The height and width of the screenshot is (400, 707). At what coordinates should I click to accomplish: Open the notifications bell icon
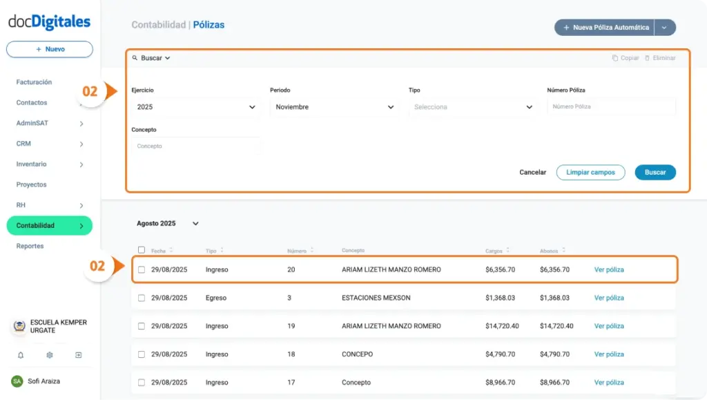click(x=21, y=354)
